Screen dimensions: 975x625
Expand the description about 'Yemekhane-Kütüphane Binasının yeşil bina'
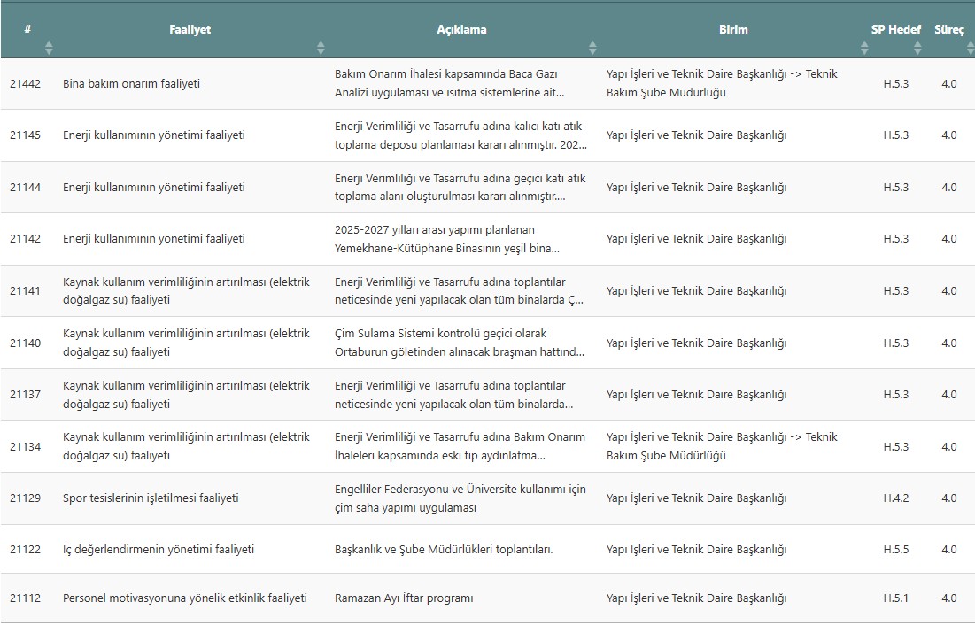pyautogui.click(x=447, y=239)
